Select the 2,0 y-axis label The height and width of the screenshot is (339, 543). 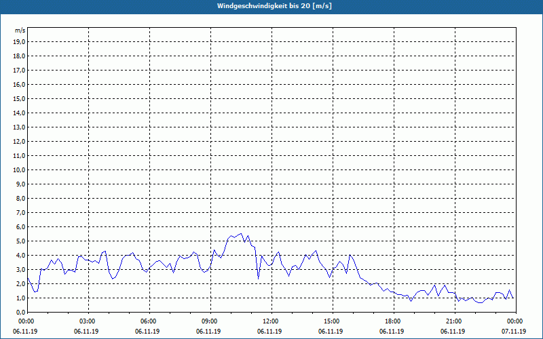pyautogui.click(x=20, y=283)
